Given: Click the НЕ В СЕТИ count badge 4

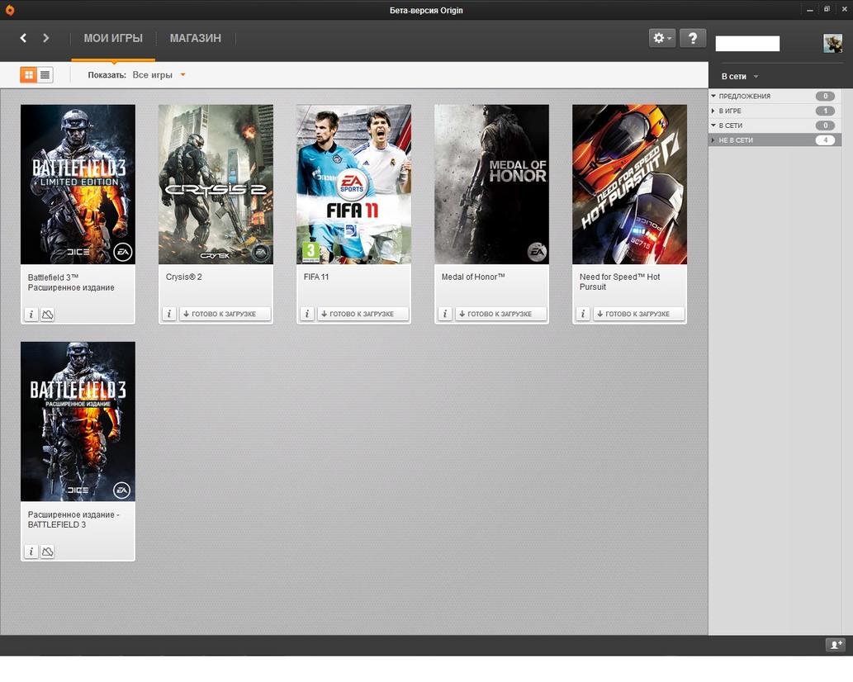Looking at the screenshot, I should [x=825, y=140].
